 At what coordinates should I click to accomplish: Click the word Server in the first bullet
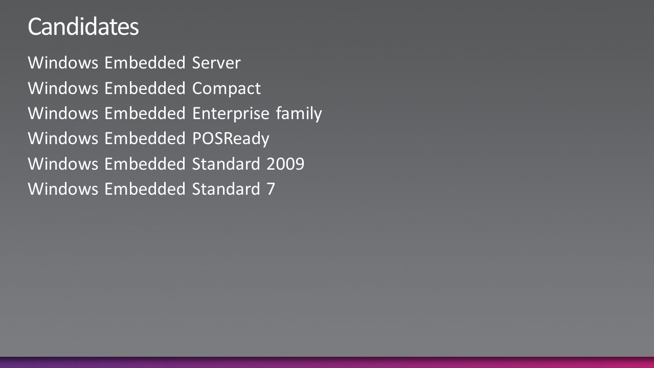pos(216,63)
